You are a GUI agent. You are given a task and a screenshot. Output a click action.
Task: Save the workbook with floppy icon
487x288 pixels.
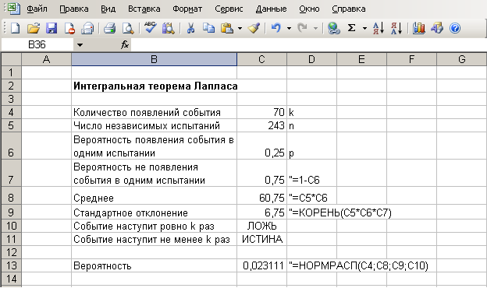point(52,28)
